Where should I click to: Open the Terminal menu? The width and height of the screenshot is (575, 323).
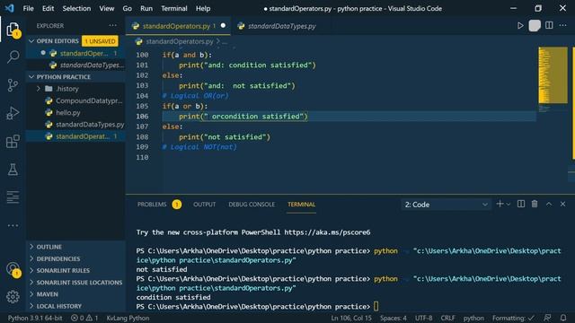point(173,8)
